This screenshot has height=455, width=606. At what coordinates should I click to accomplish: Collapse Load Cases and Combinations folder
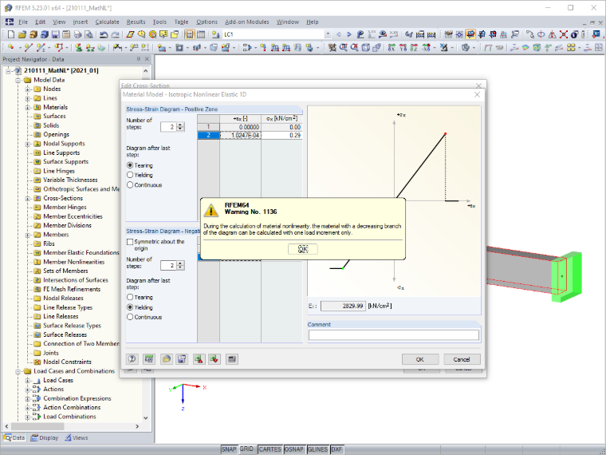[18, 371]
